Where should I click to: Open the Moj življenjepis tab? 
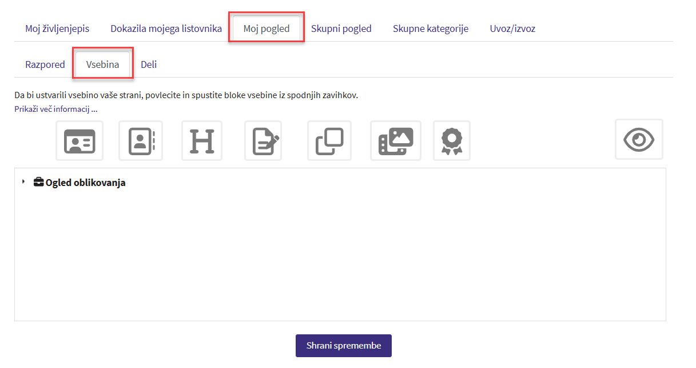(57, 29)
